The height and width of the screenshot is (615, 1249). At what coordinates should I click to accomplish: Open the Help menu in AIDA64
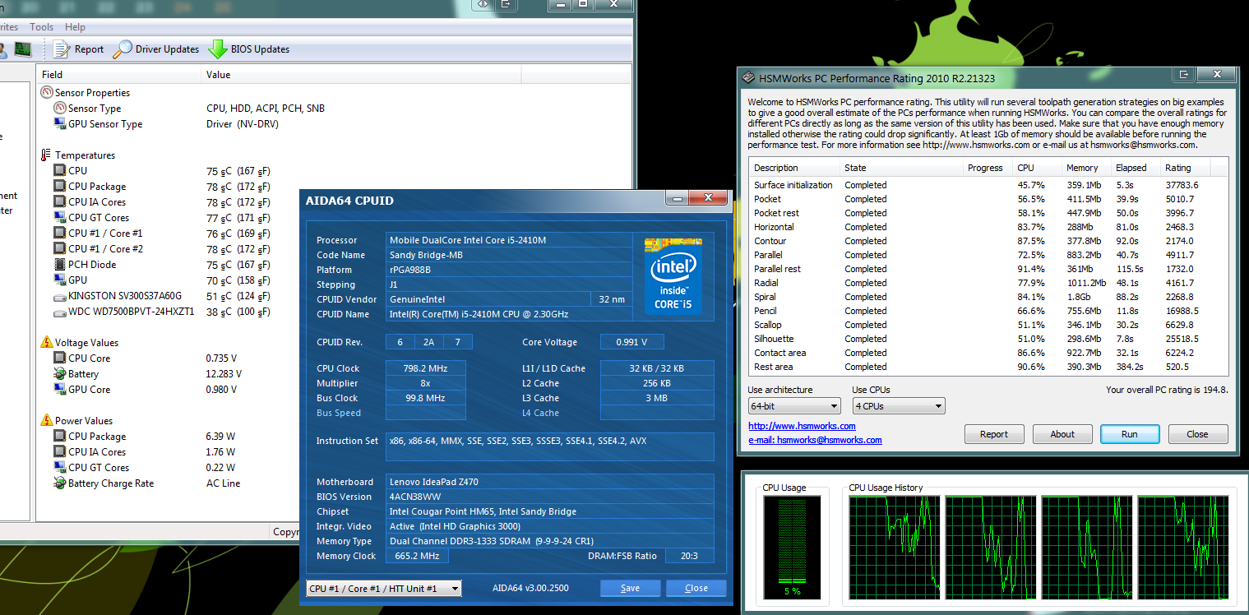(75, 27)
